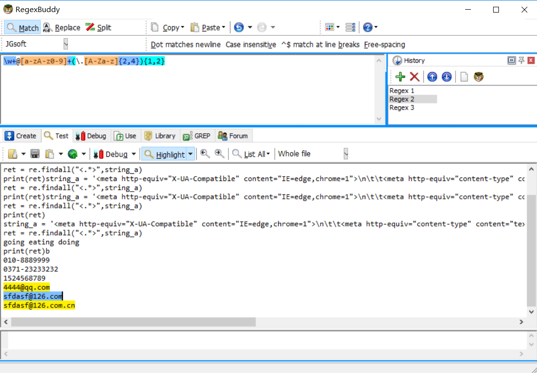Click RegexBuddy mascot icon in History toolbar
This screenshot has height=373, width=537.
[x=479, y=77]
